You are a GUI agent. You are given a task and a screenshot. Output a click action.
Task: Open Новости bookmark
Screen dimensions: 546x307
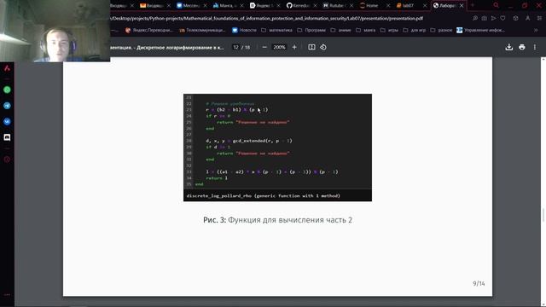(245, 31)
